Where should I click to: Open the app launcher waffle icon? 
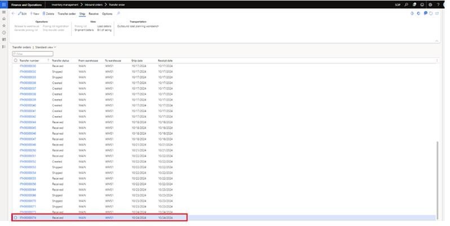(x=5, y=5)
